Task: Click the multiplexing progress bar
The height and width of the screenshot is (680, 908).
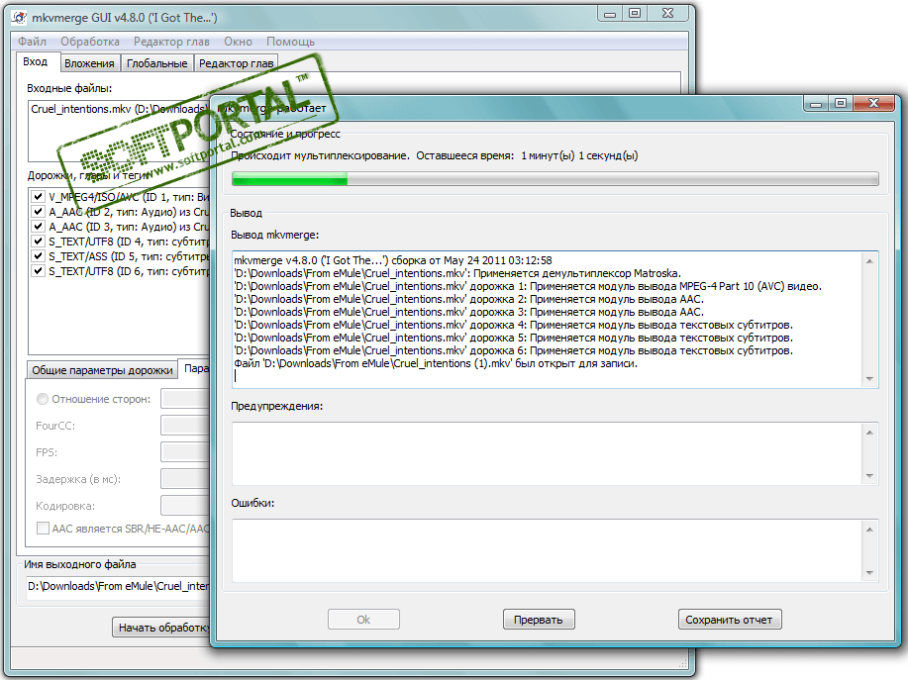Action: pos(555,178)
